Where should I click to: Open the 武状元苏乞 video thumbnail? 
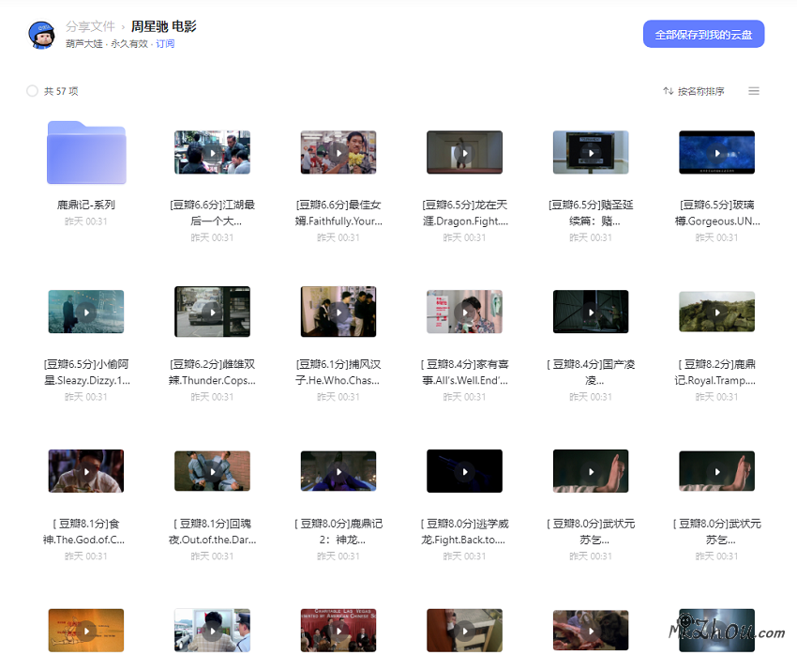click(591, 471)
